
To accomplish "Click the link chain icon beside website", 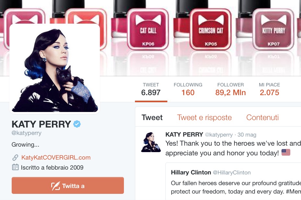I will click(x=15, y=158).
